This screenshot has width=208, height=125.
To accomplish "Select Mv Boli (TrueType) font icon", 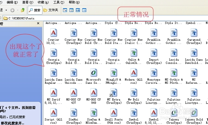I will click(134, 92).
